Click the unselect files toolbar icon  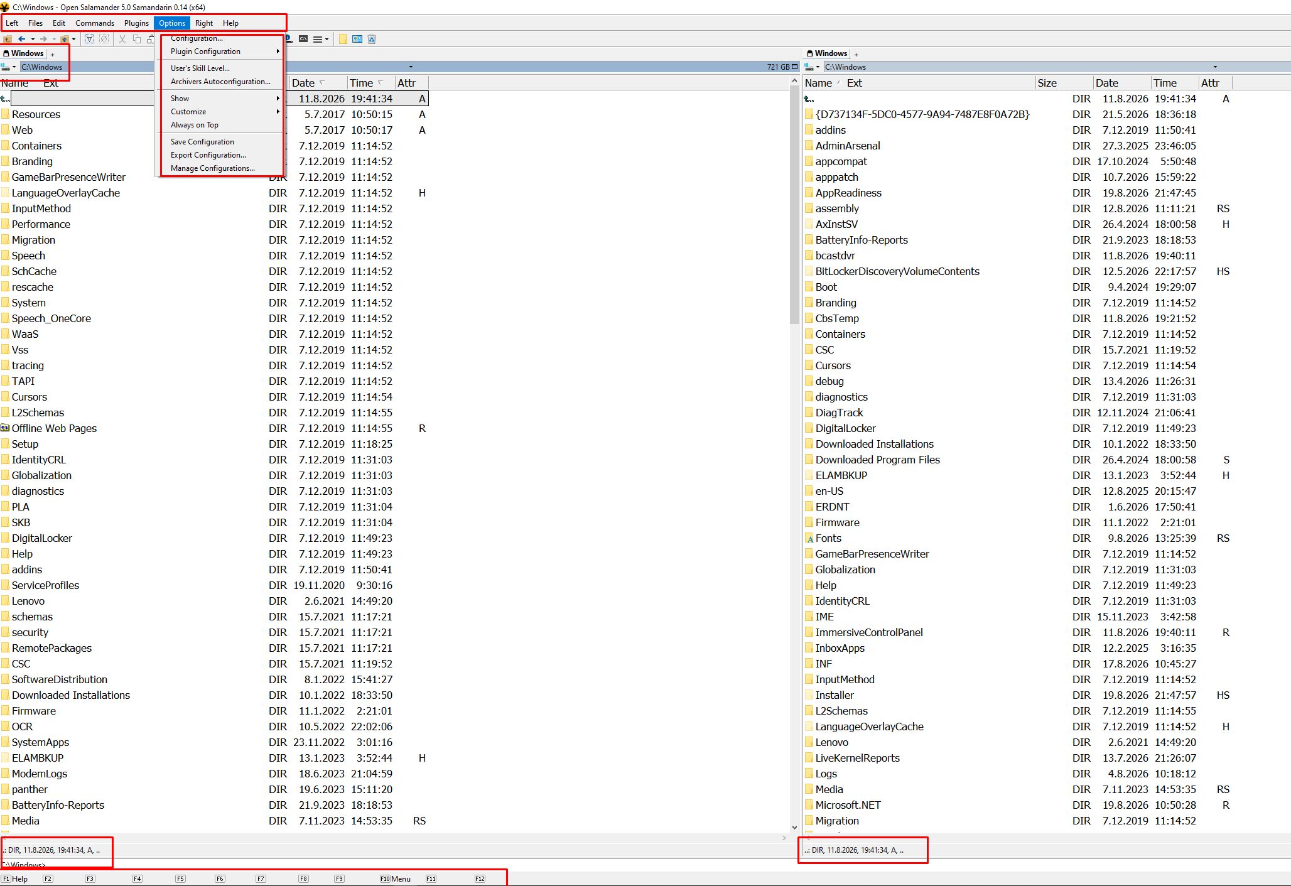[104, 39]
